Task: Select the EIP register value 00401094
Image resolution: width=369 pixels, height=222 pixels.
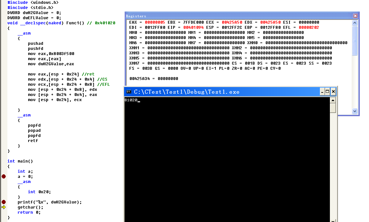Action: (193, 28)
